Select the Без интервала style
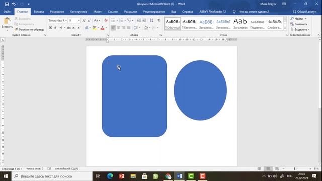The height and width of the screenshot is (181, 322). pos(189,24)
